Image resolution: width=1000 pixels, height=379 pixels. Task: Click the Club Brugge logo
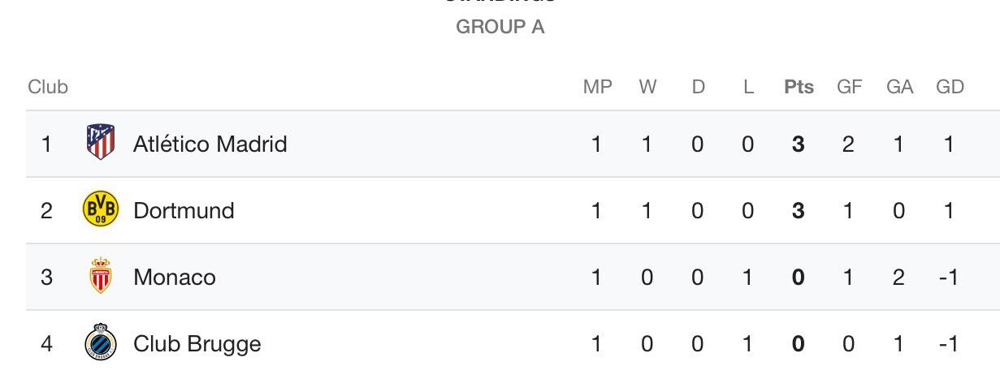click(x=101, y=343)
